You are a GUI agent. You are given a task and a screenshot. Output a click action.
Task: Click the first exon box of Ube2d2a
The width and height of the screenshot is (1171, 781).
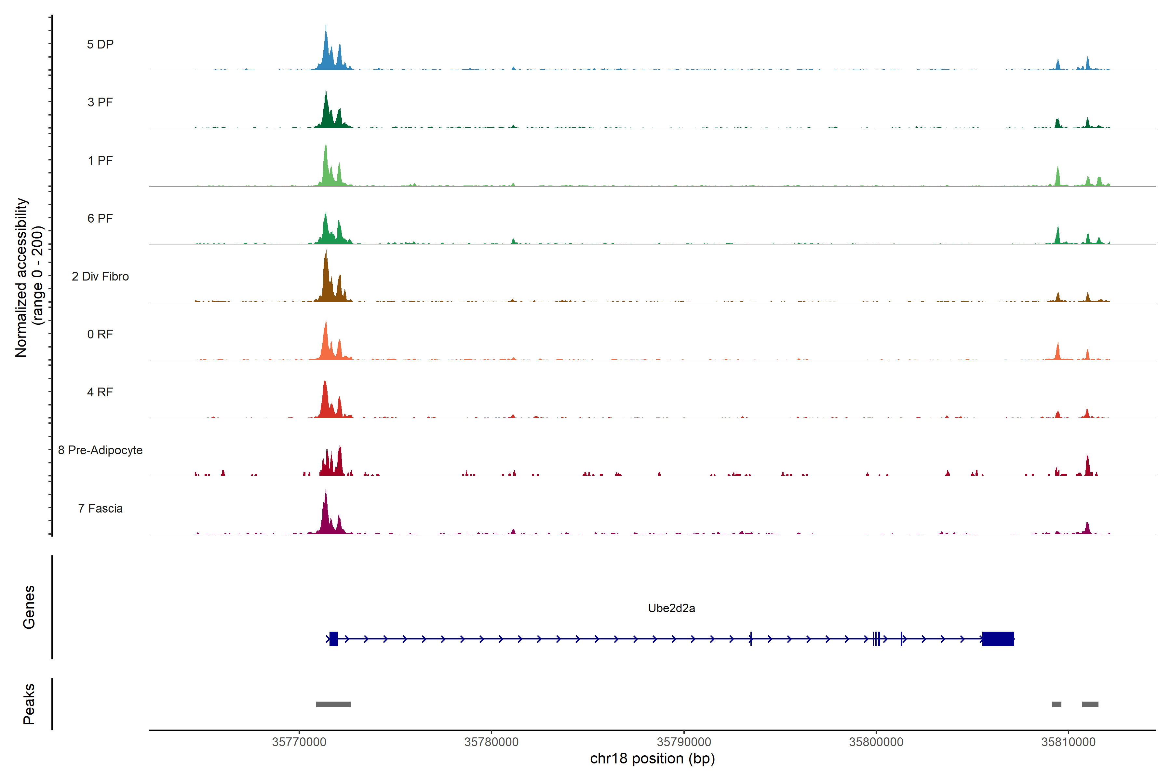334,638
